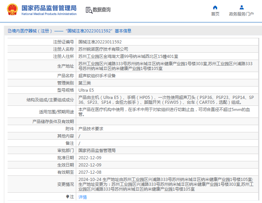Image resolution: width=262 pixels, height=203 pixels.
Task: Click the 适用范围/预期用途 label
Action: click(56, 112)
